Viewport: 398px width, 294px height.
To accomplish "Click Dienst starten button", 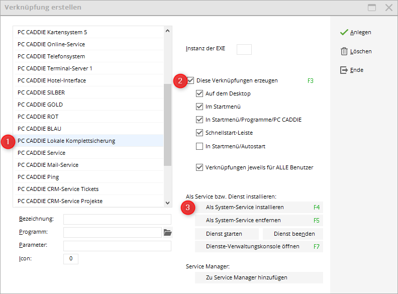I will pyautogui.click(x=227, y=234).
